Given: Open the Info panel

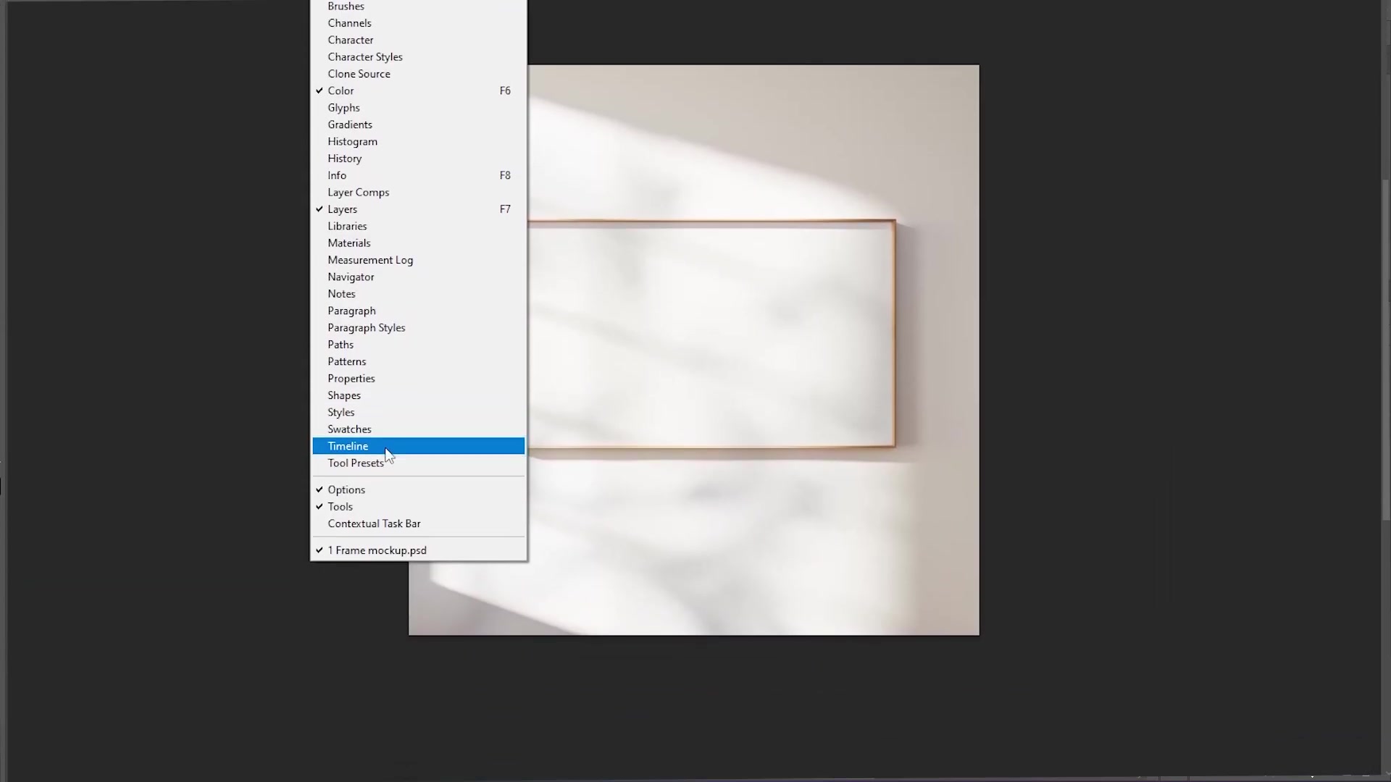Looking at the screenshot, I should tap(337, 175).
